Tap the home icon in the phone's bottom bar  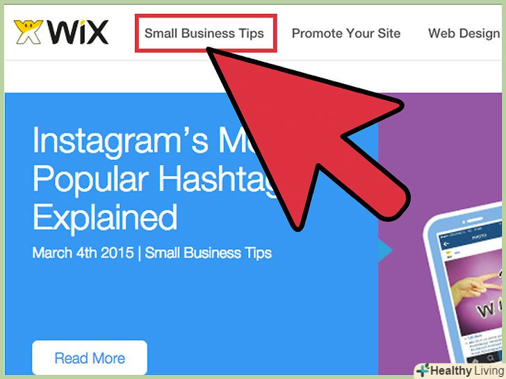(x=475, y=362)
